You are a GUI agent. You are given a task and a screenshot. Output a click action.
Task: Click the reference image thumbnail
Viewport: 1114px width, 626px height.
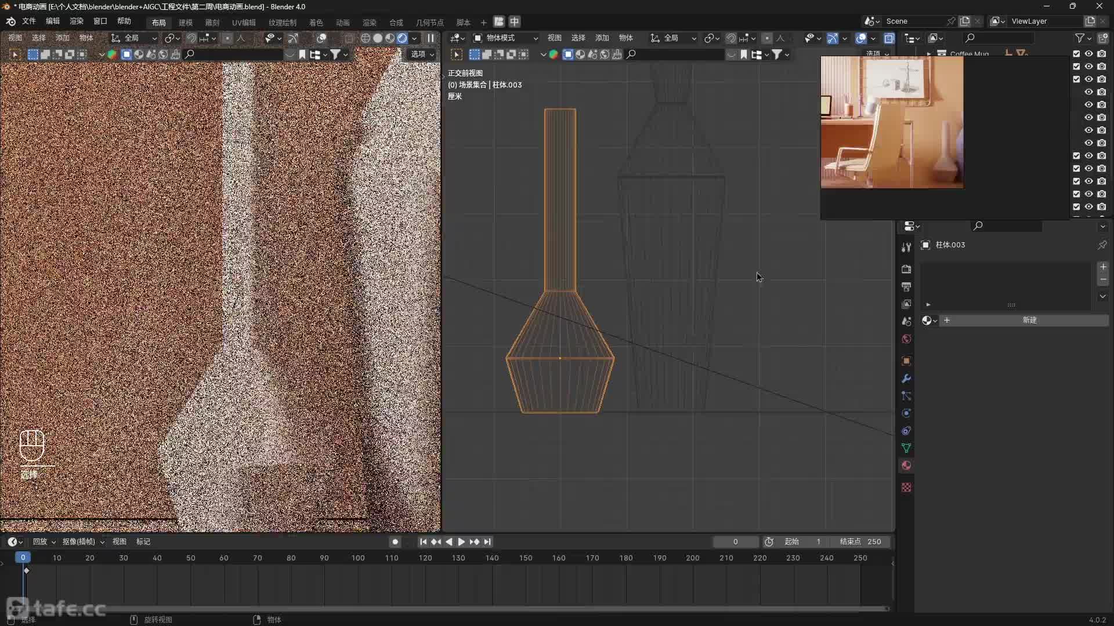(892, 122)
